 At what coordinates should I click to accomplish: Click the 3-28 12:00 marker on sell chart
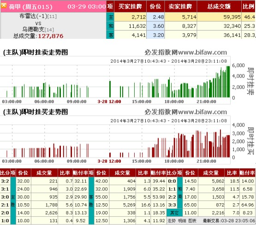coord(109,102)
